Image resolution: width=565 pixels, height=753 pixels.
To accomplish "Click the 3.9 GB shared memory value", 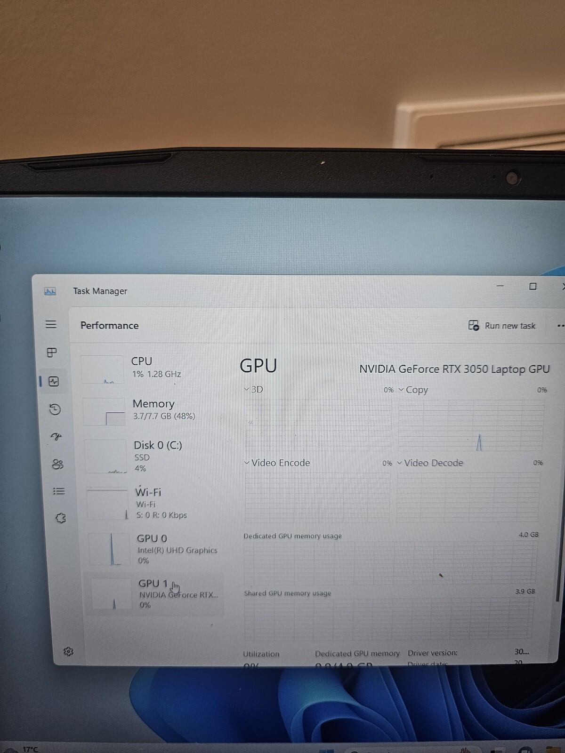I will pyautogui.click(x=525, y=591).
